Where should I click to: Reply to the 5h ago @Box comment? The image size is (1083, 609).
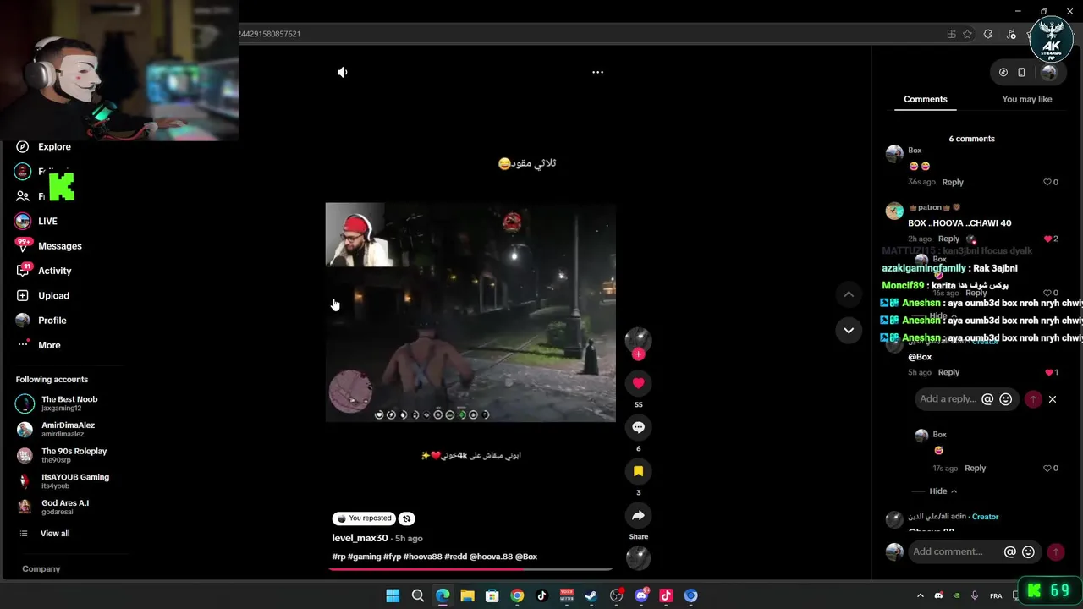[x=948, y=372]
